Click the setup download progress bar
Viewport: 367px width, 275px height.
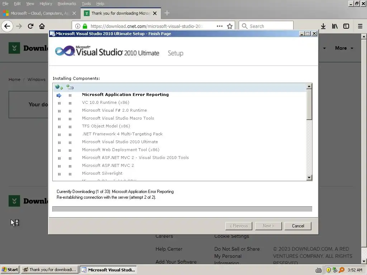[182, 209]
